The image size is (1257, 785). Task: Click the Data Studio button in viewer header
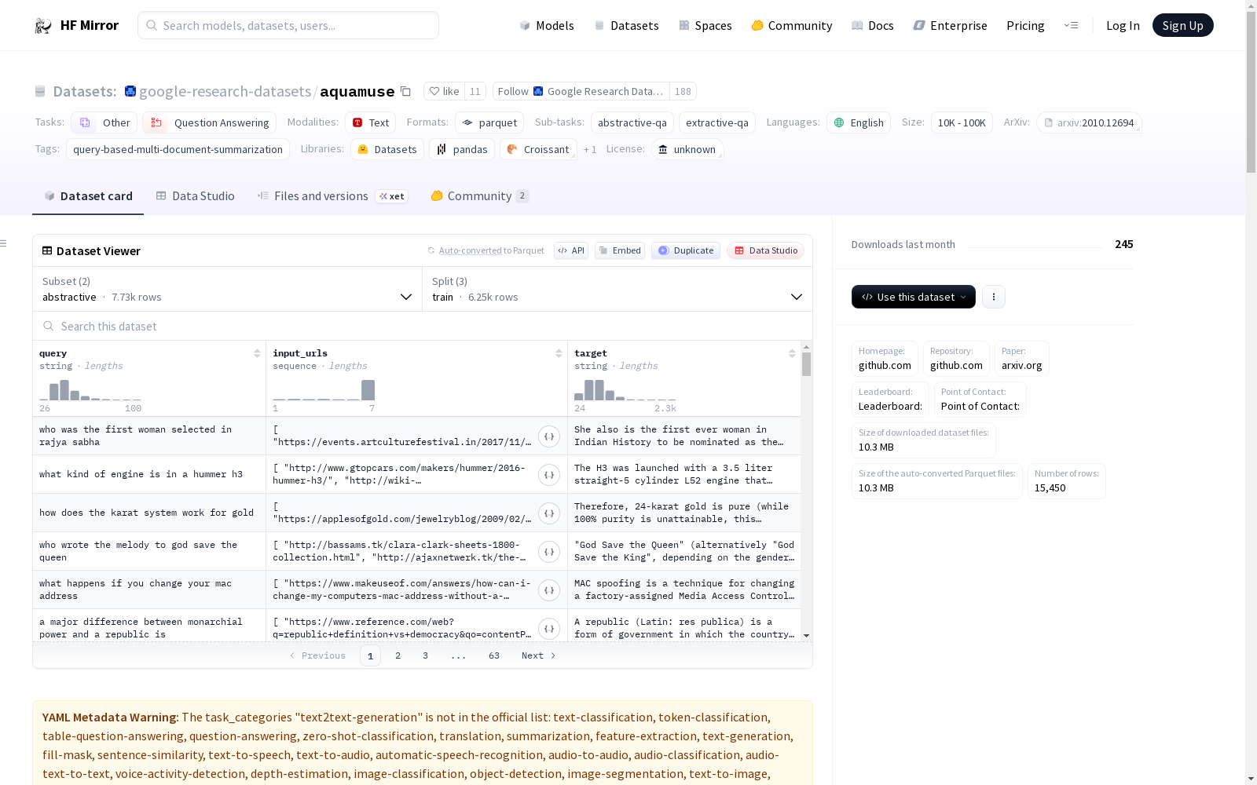(x=766, y=250)
